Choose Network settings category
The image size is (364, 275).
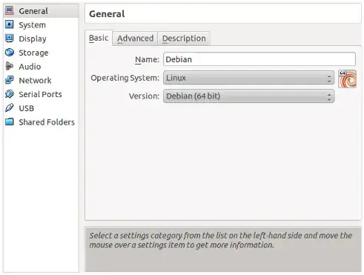point(41,80)
